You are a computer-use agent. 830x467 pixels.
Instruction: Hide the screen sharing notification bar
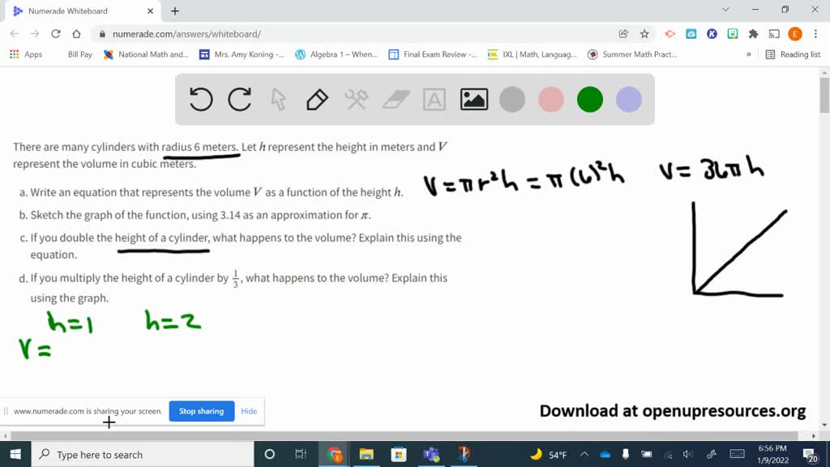point(249,411)
